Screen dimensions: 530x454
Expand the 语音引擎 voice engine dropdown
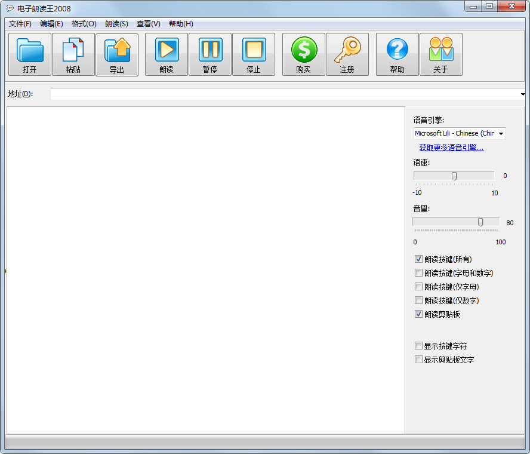[500, 134]
